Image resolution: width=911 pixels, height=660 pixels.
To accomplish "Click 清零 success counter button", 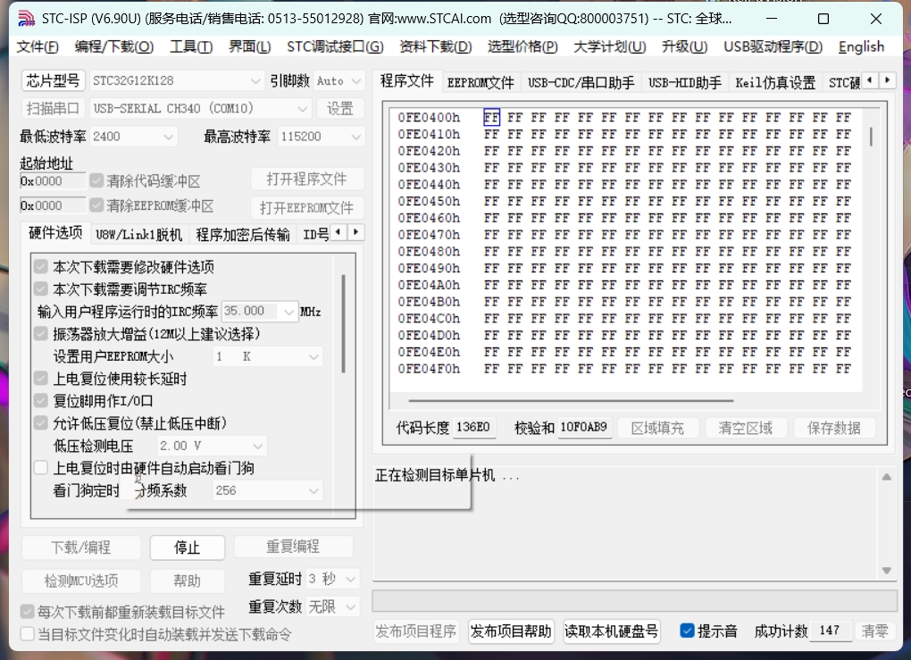I will coord(874,631).
